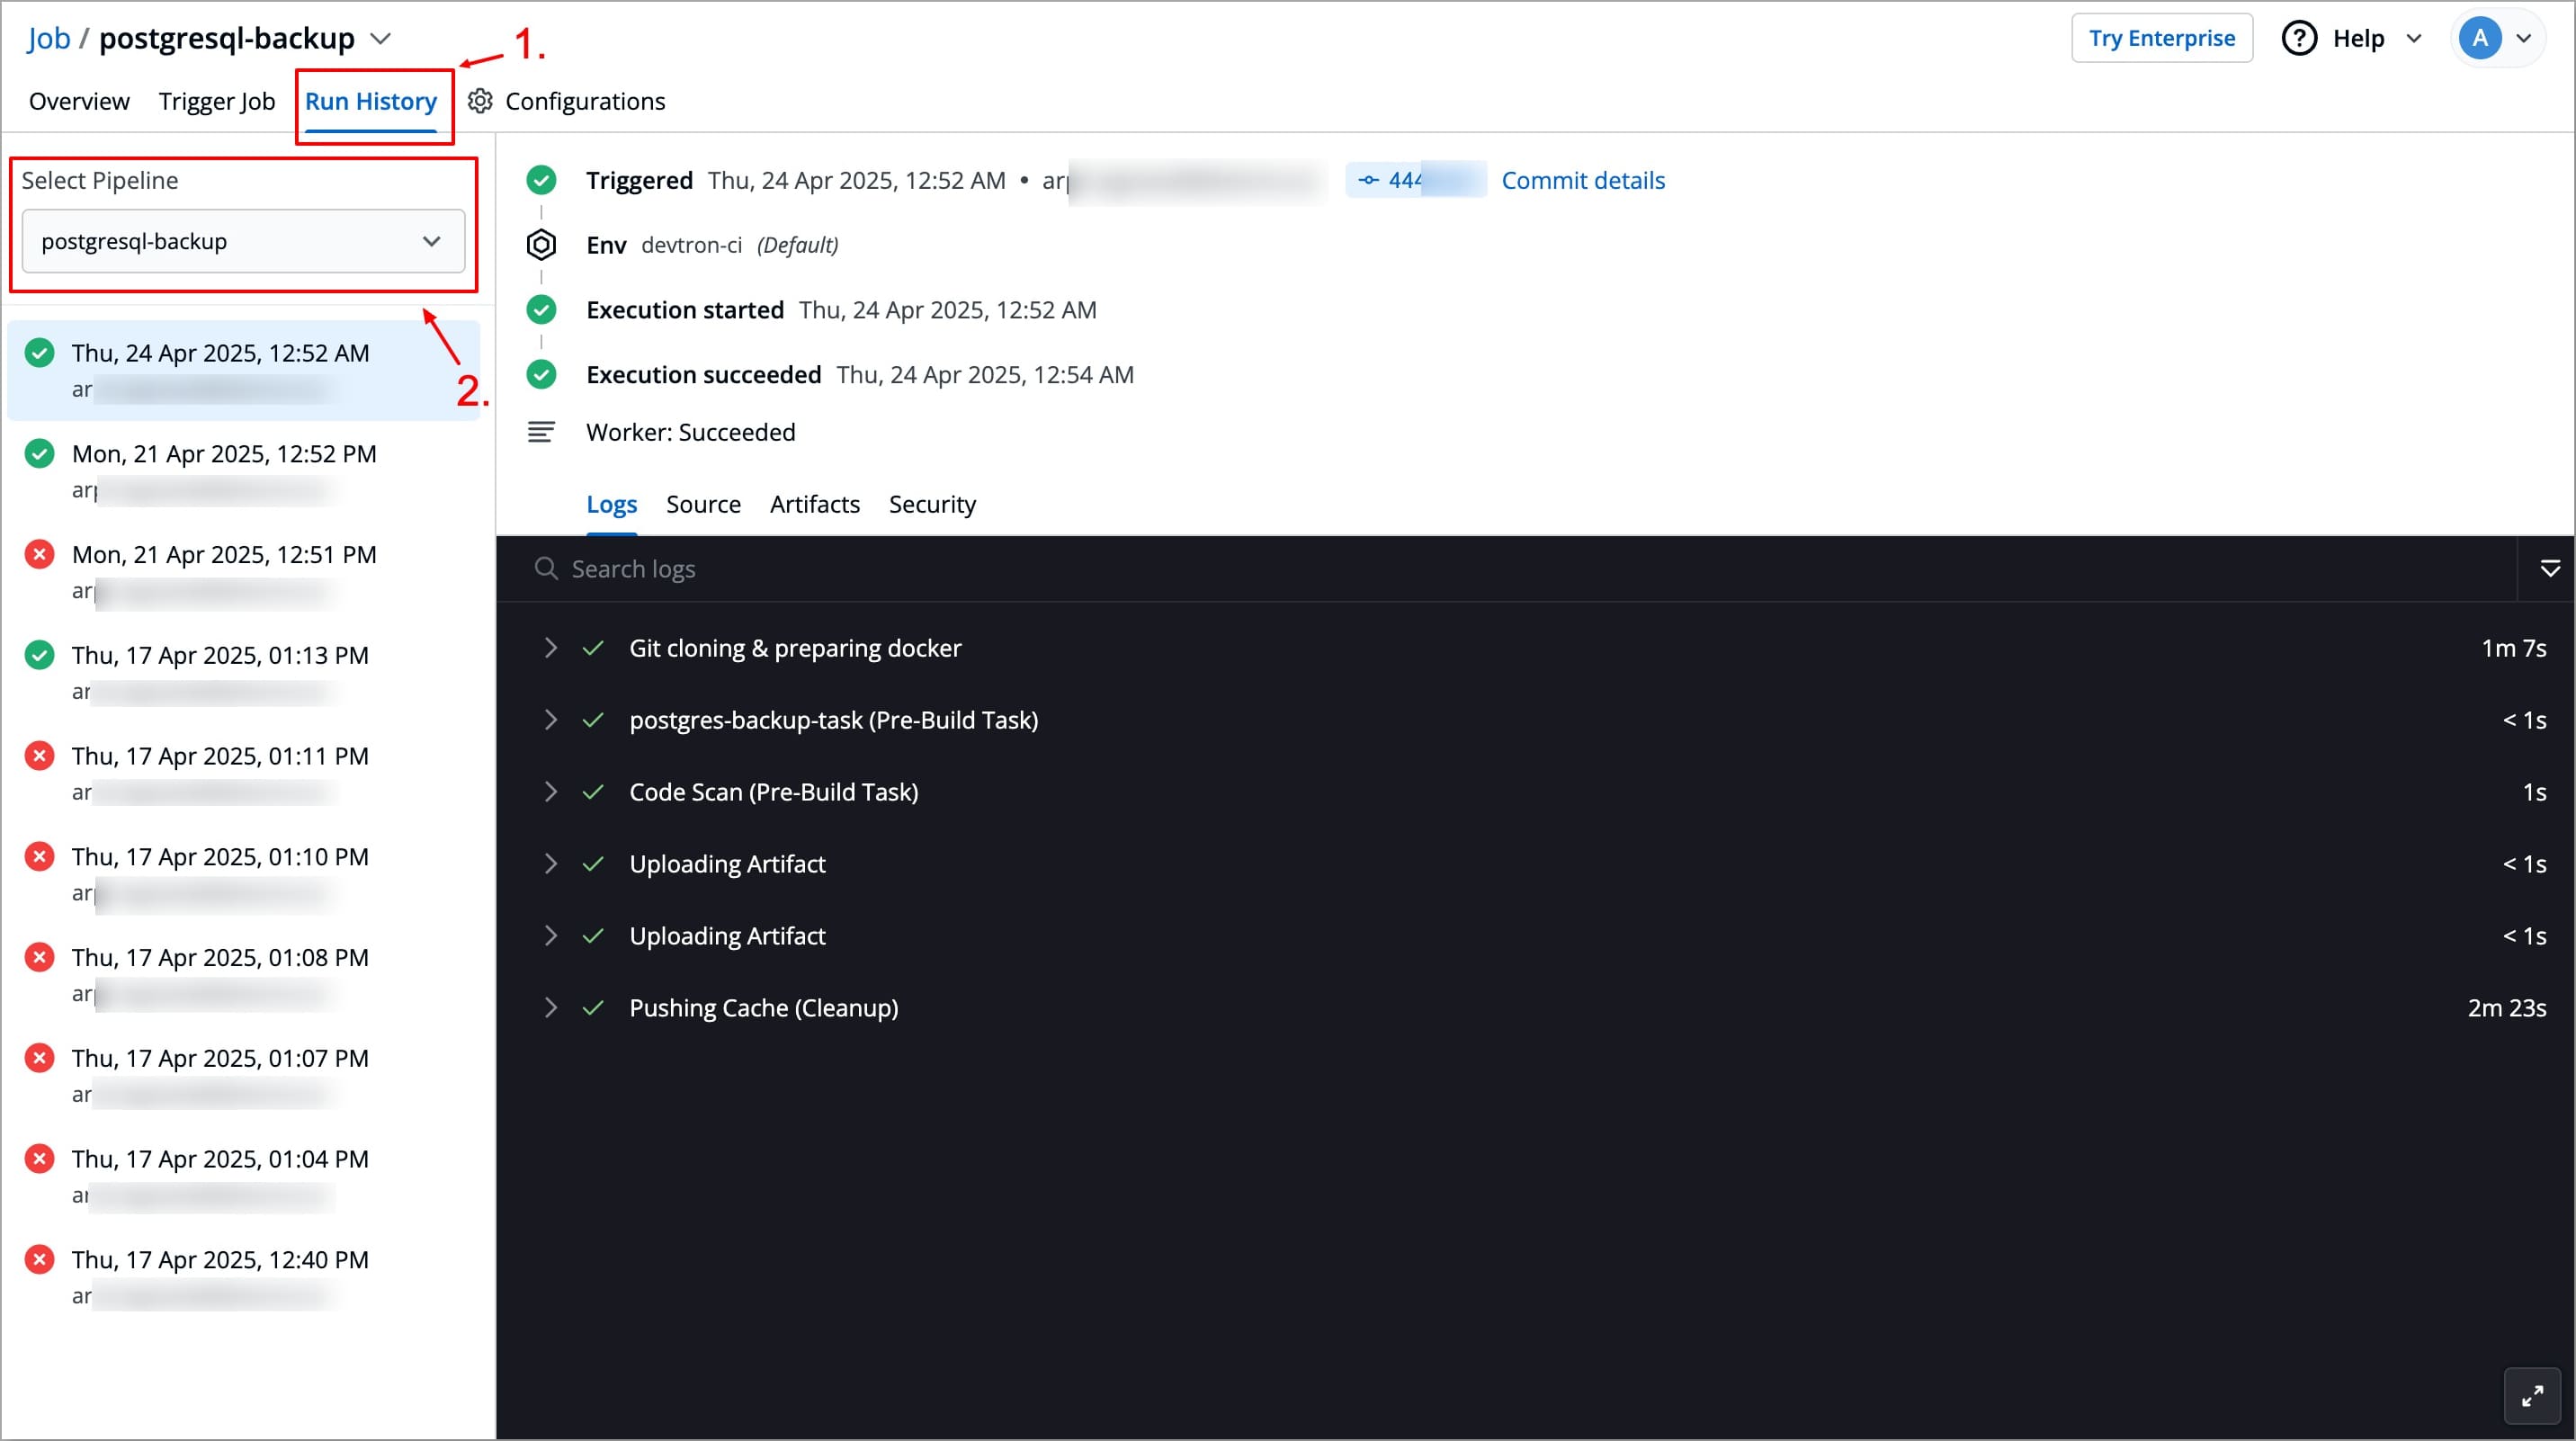The height and width of the screenshot is (1441, 2576).
Task: Open the Commit details link
Action: 1583,180
